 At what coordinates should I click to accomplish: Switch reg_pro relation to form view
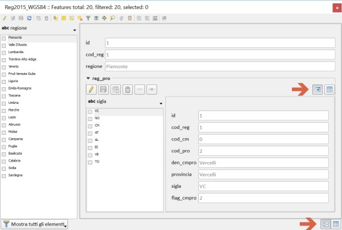(317, 89)
